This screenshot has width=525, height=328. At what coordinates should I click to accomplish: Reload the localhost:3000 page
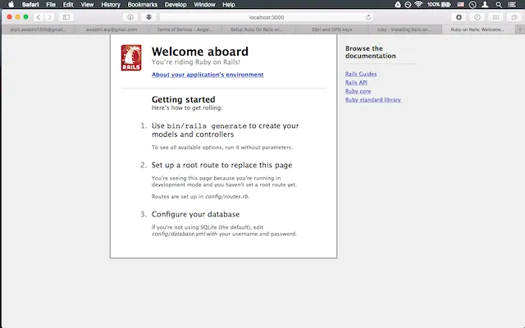point(368,17)
